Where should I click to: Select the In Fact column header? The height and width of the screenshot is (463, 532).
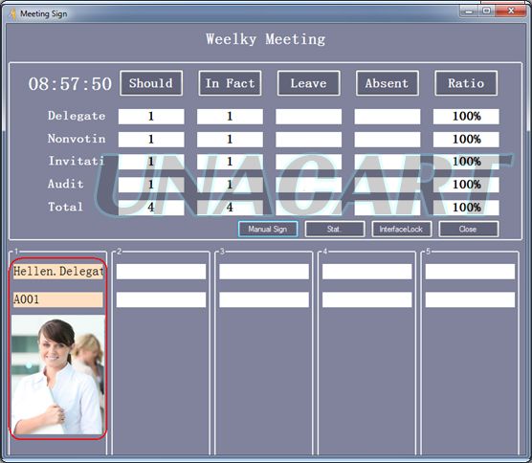tap(230, 83)
